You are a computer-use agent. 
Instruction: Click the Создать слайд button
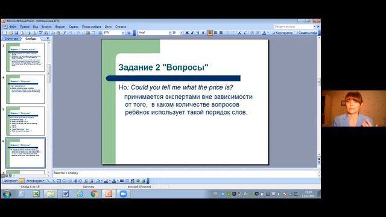(x=306, y=33)
